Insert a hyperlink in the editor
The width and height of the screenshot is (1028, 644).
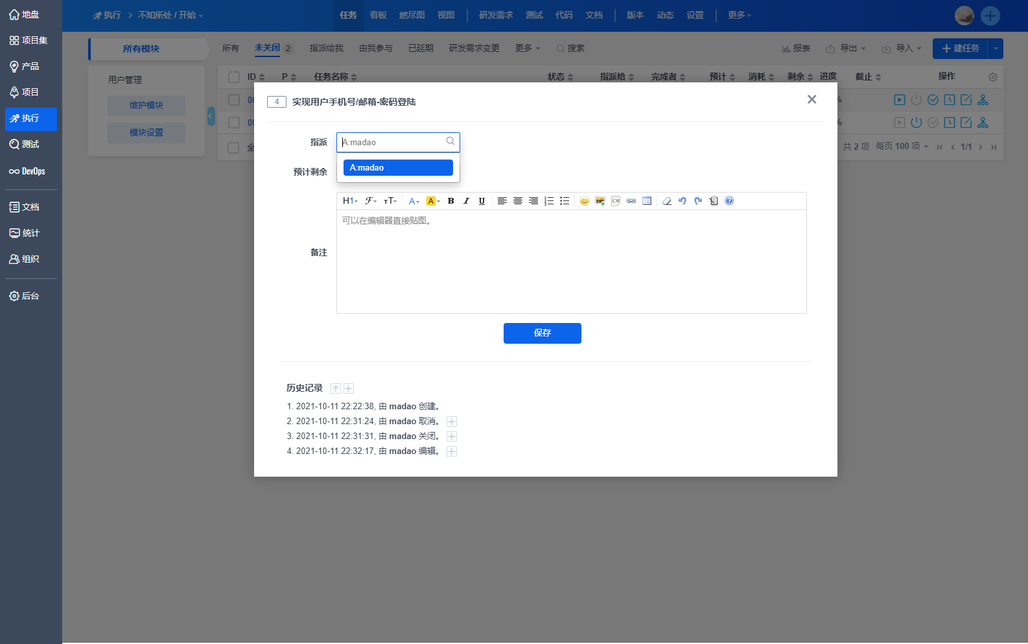(x=631, y=201)
